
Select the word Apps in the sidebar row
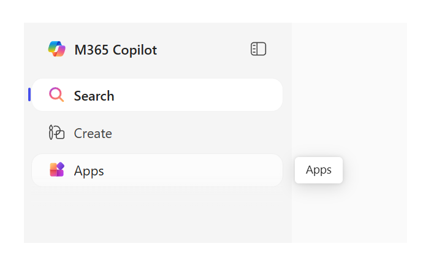click(89, 171)
